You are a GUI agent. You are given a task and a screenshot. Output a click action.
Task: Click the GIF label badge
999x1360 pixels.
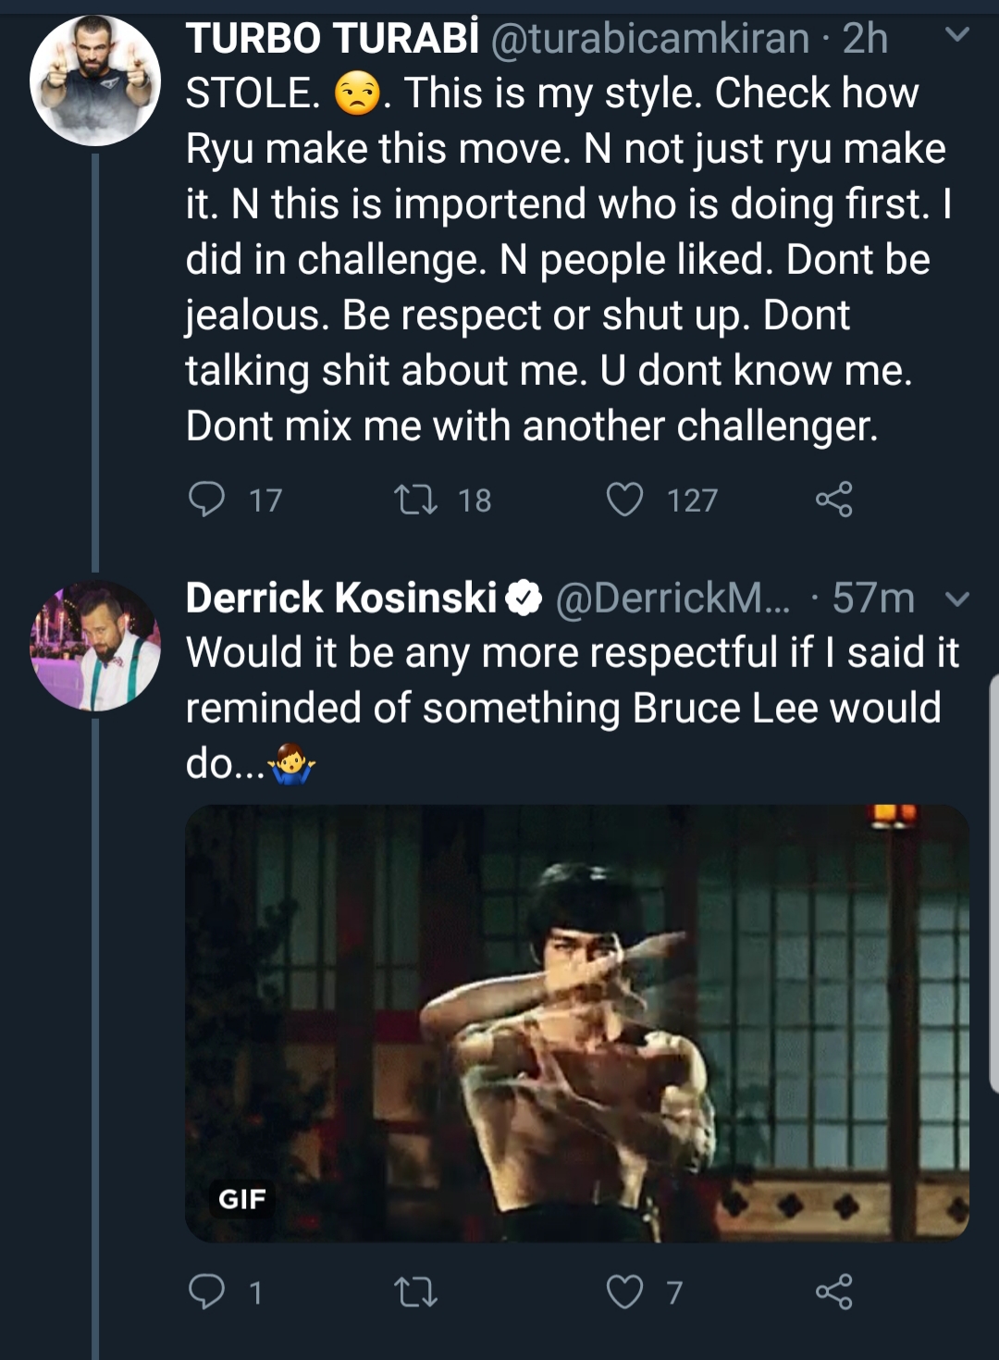pos(242,1199)
